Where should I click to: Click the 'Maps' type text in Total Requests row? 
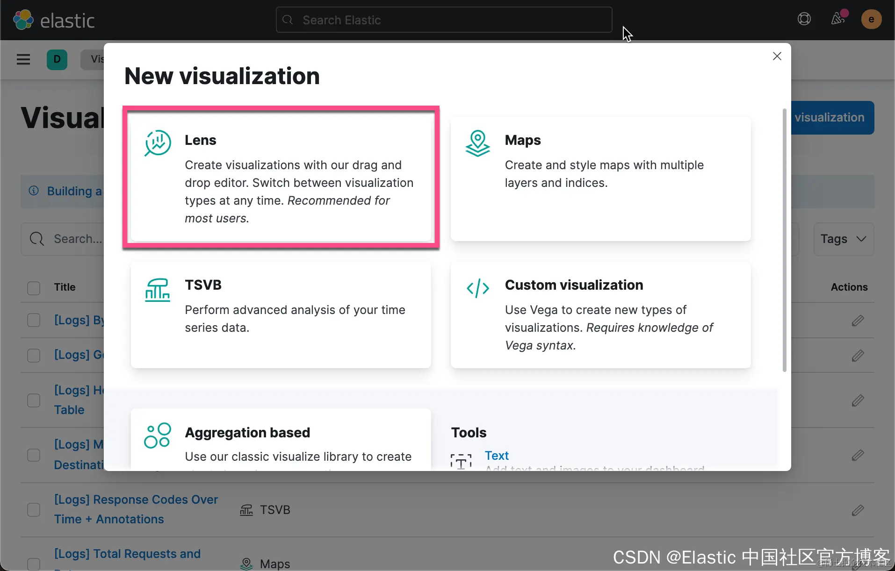[275, 564]
